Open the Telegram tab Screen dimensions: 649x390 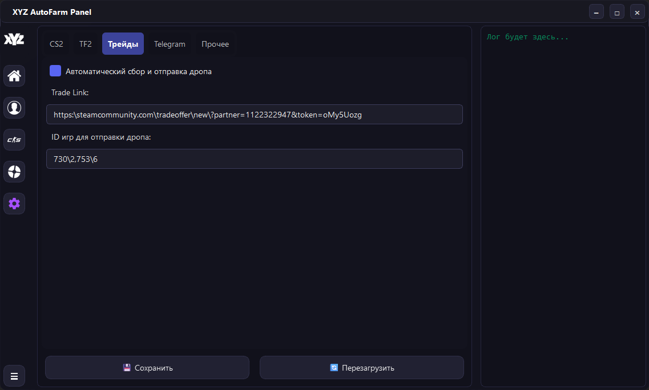point(170,44)
